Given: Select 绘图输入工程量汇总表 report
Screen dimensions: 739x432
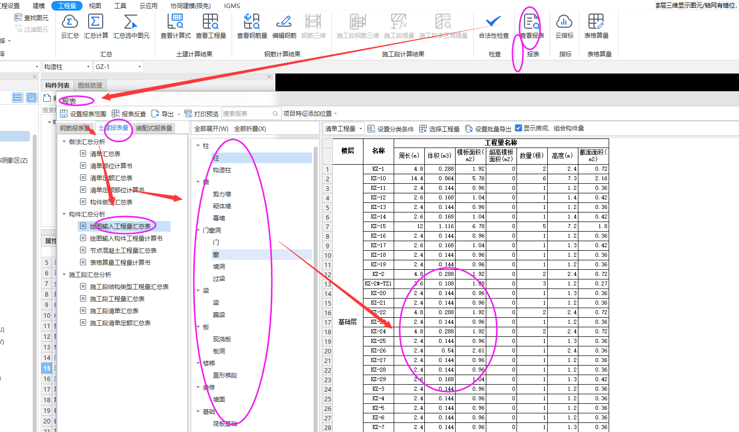Looking at the screenshot, I should [120, 227].
